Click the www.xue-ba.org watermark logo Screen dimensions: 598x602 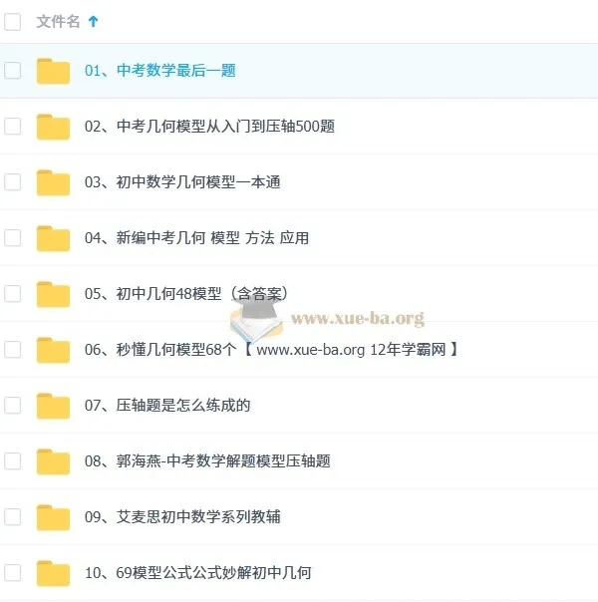coord(327,319)
